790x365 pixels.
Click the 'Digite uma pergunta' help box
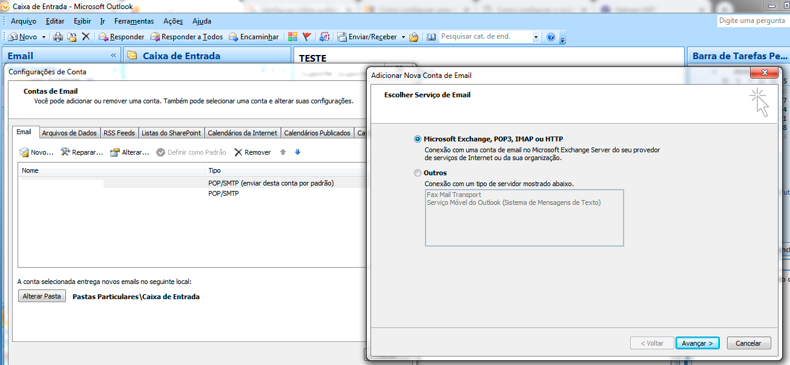(753, 21)
